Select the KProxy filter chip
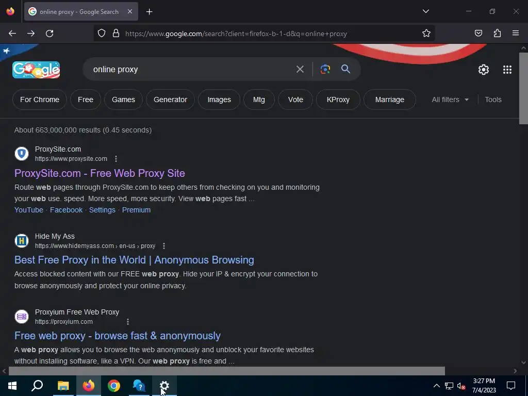 pos(338,100)
